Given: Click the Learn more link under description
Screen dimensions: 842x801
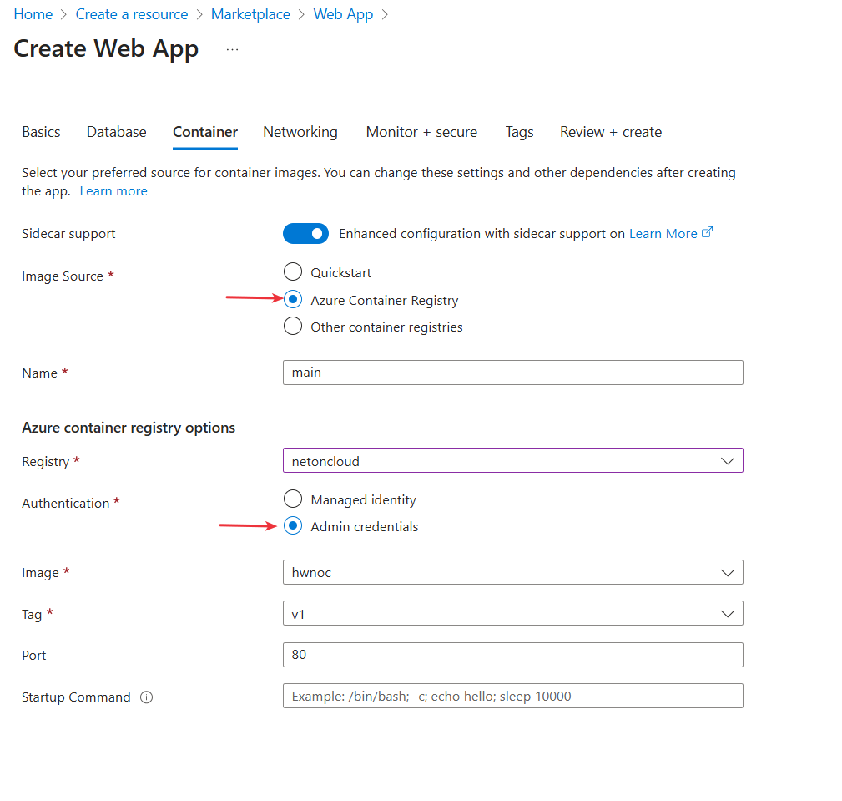Looking at the screenshot, I should tap(113, 191).
